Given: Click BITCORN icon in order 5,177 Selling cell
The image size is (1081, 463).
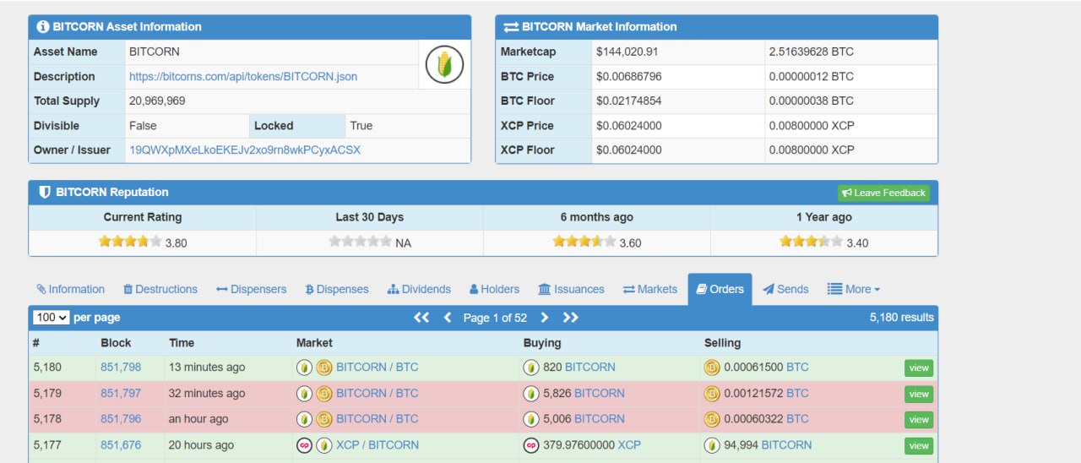Looking at the screenshot, I should 712,445.
